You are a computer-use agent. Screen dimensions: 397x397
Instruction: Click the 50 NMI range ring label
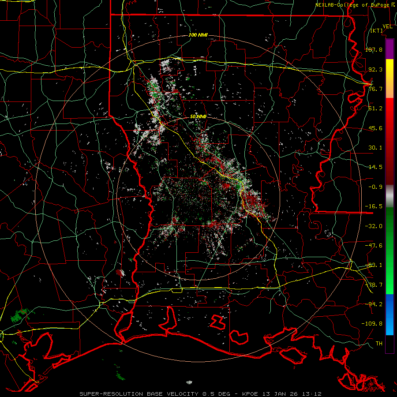point(198,116)
